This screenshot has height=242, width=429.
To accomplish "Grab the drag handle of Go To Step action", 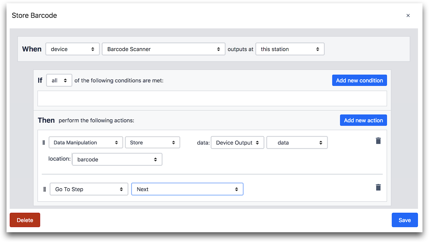I will click(45, 189).
